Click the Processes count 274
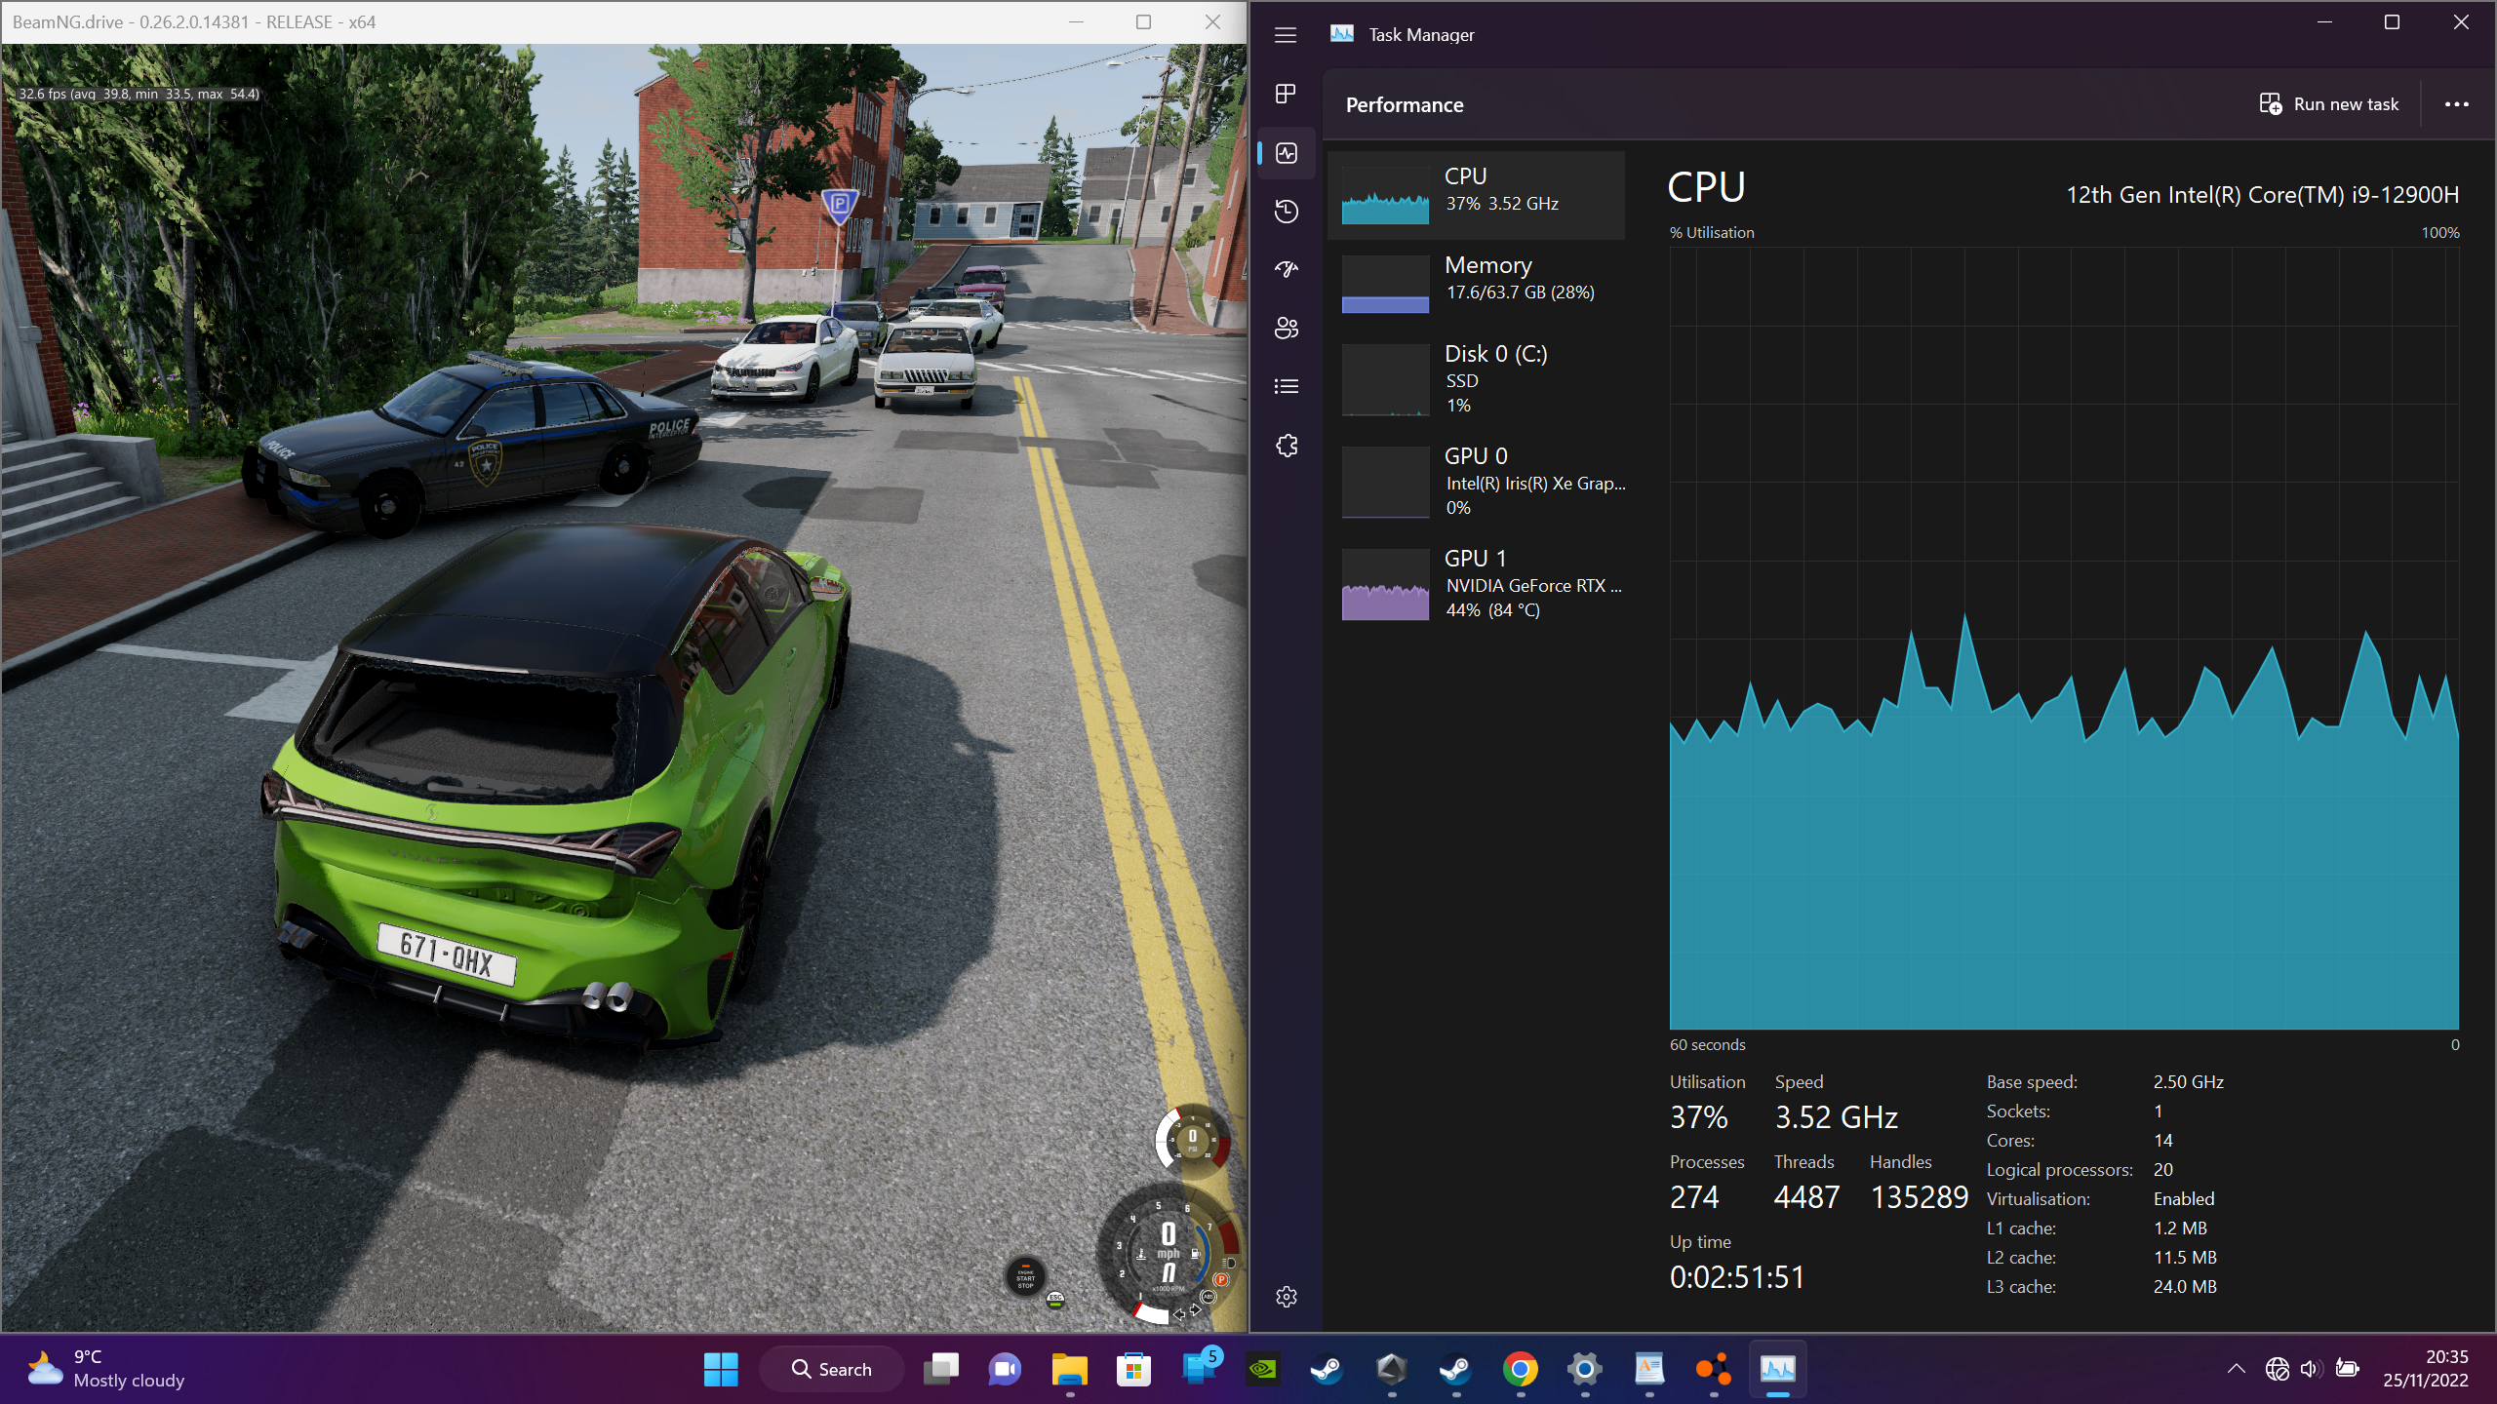The width and height of the screenshot is (2497, 1404). click(x=1694, y=1197)
